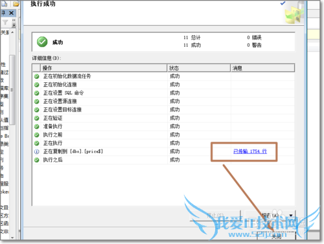The height and width of the screenshot is (244, 324).
Task: Select the 正在复制到 [dbo].[price$] row
Action: coord(163,151)
